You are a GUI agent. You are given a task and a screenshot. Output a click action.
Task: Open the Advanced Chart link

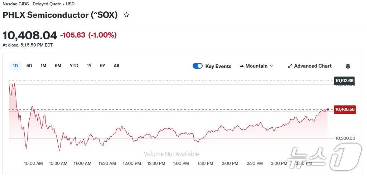[313, 66]
